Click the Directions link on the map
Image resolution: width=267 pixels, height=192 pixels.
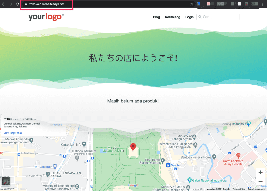click(x=56, y=125)
